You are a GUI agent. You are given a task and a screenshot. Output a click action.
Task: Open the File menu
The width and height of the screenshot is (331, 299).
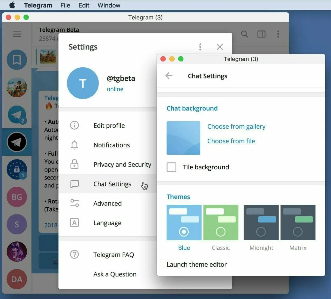[65, 5]
